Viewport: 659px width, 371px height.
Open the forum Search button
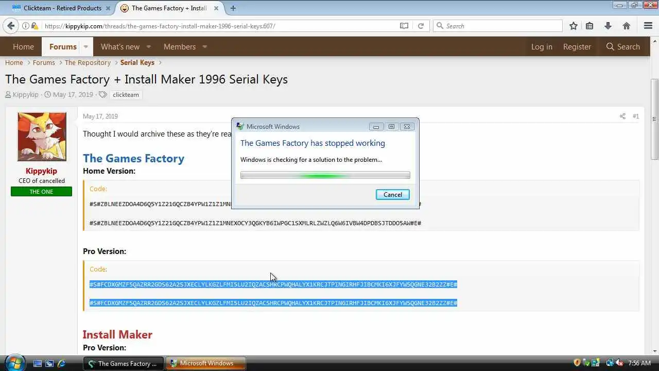coord(623,46)
